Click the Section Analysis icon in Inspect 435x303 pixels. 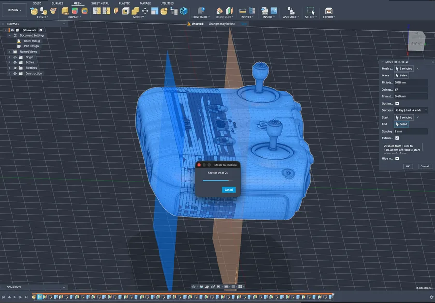pos(252,11)
